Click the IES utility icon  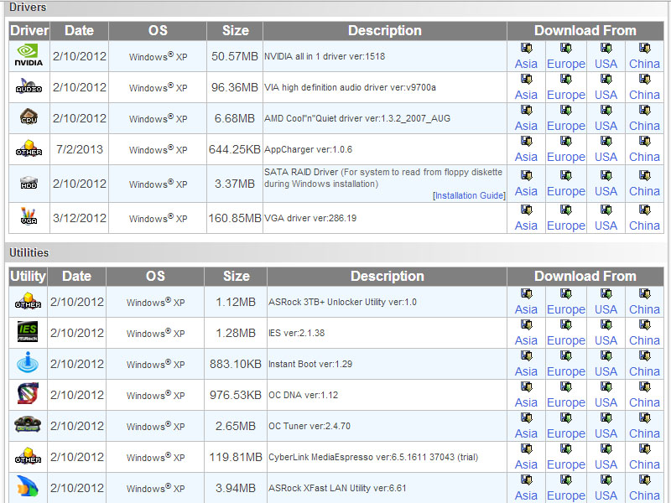28,332
